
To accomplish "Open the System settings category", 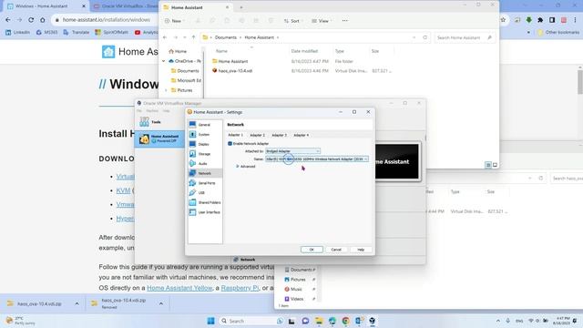I will [205, 134].
